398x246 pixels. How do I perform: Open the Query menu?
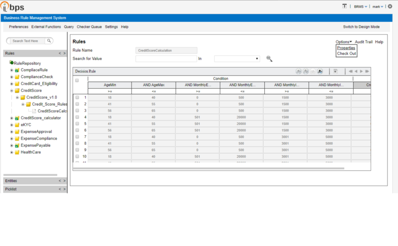click(69, 27)
